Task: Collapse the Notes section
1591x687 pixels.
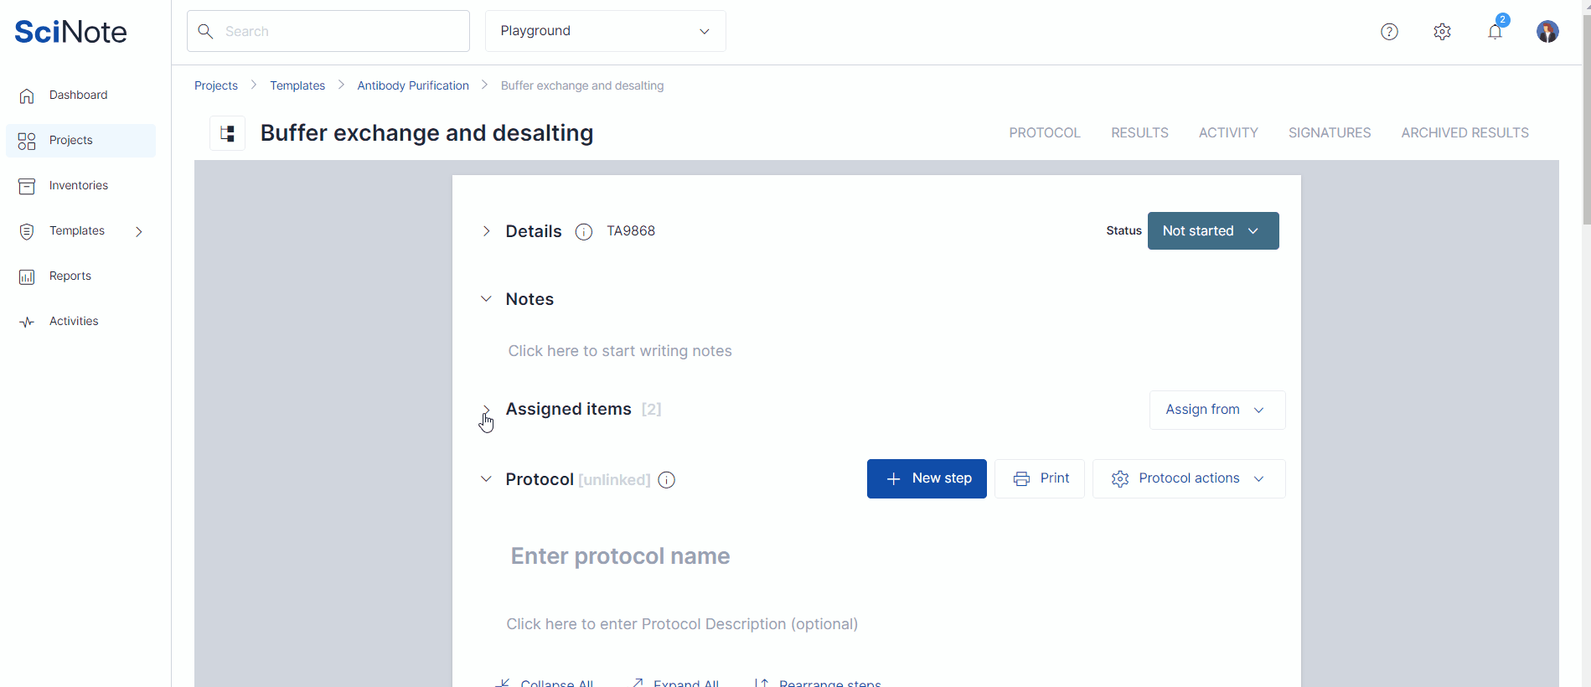Action: coord(486,299)
